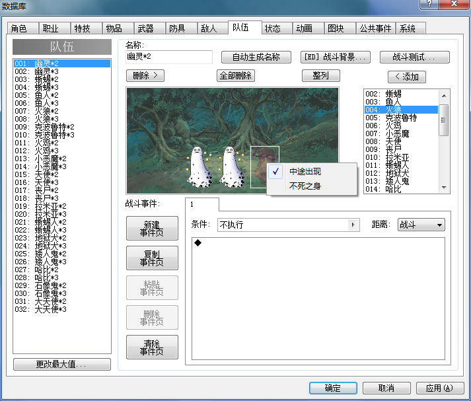Select enemy 010: 拉米亚
471x401 pixels.
coord(401,157)
